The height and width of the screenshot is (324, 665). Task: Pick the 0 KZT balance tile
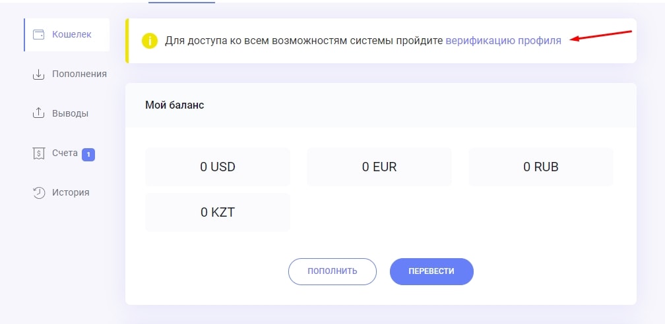(218, 213)
